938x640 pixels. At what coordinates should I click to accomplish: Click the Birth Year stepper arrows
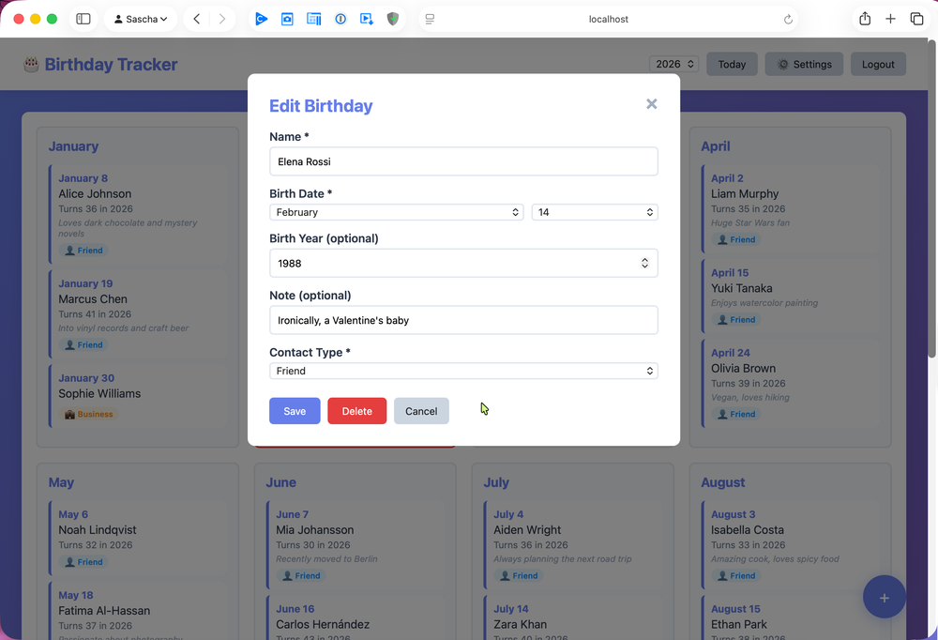pos(644,263)
